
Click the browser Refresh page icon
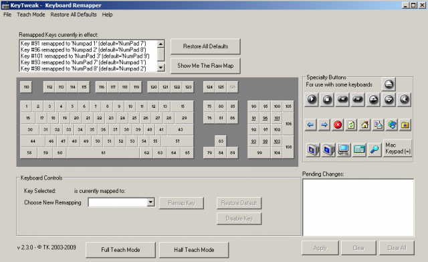point(351,125)
